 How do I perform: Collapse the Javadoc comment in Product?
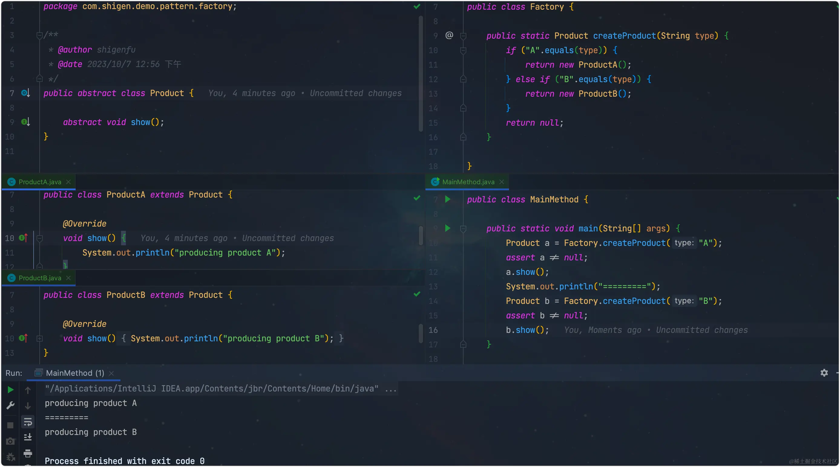click(39, 35)
